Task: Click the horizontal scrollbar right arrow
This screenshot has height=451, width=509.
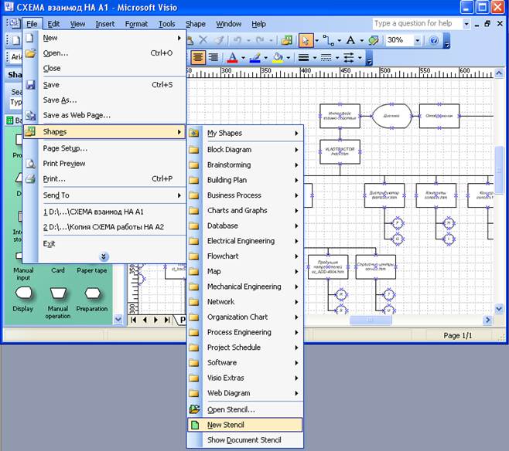Action: tap(487, 320)
